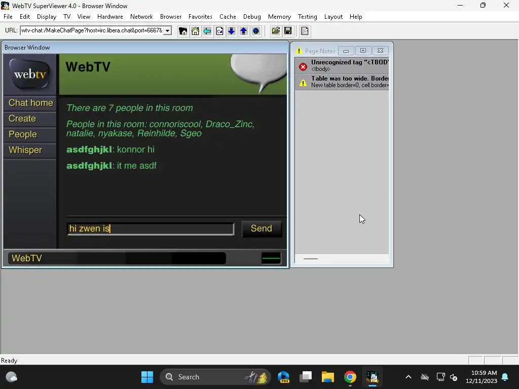Open clock and date in taskbar
The height and width of the screenshot is (389, 519).
(481, 377)
